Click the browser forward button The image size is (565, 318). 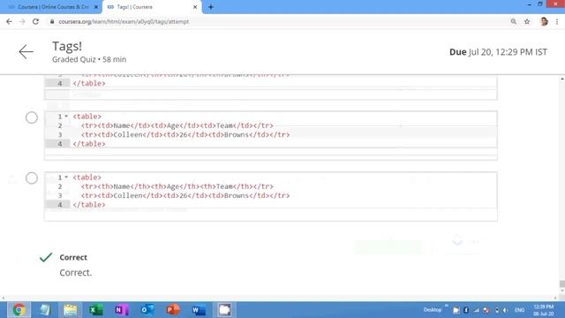[22, 21]
